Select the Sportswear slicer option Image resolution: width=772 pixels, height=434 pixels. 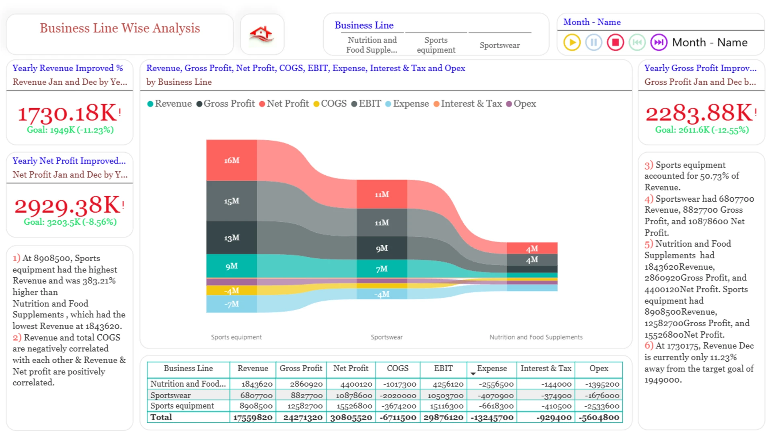tap(499, 45)
